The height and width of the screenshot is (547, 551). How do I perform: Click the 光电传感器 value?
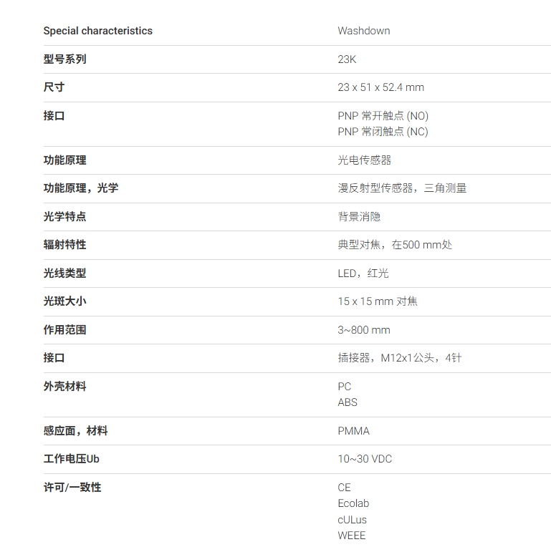coord(364,160)
